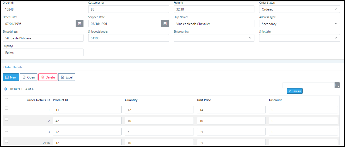This screenshot has height=147, width=345.
Task: Expand the Shipcountry dropdown
Action: pos(214,38)
